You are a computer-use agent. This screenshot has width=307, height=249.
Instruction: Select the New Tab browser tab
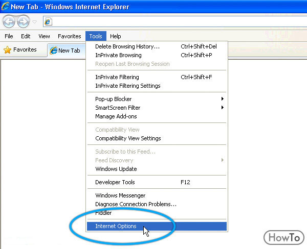67,51
